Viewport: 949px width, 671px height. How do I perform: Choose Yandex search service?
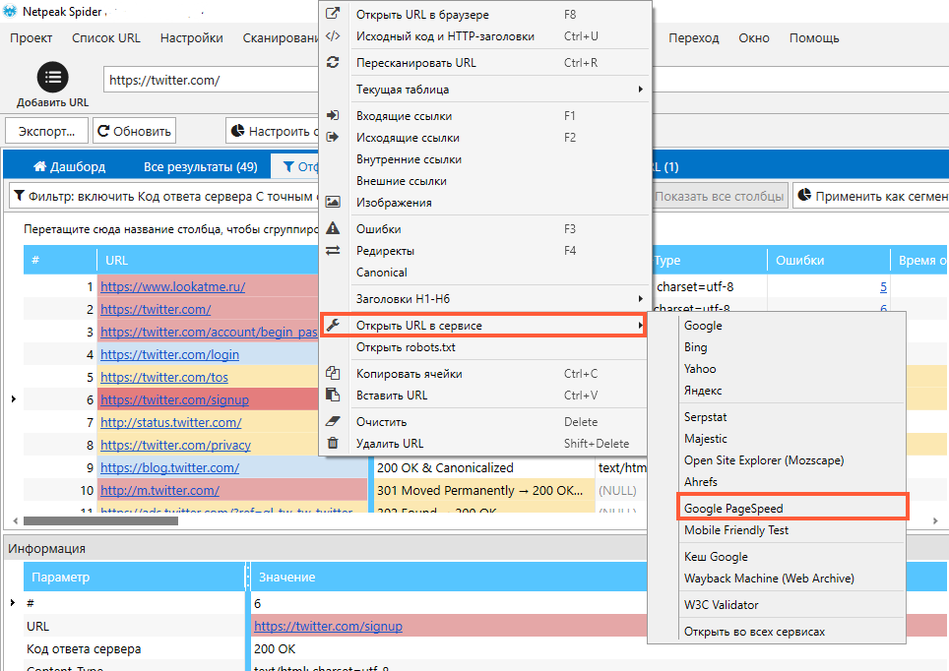pyautogui.click(x=703, y=391)
